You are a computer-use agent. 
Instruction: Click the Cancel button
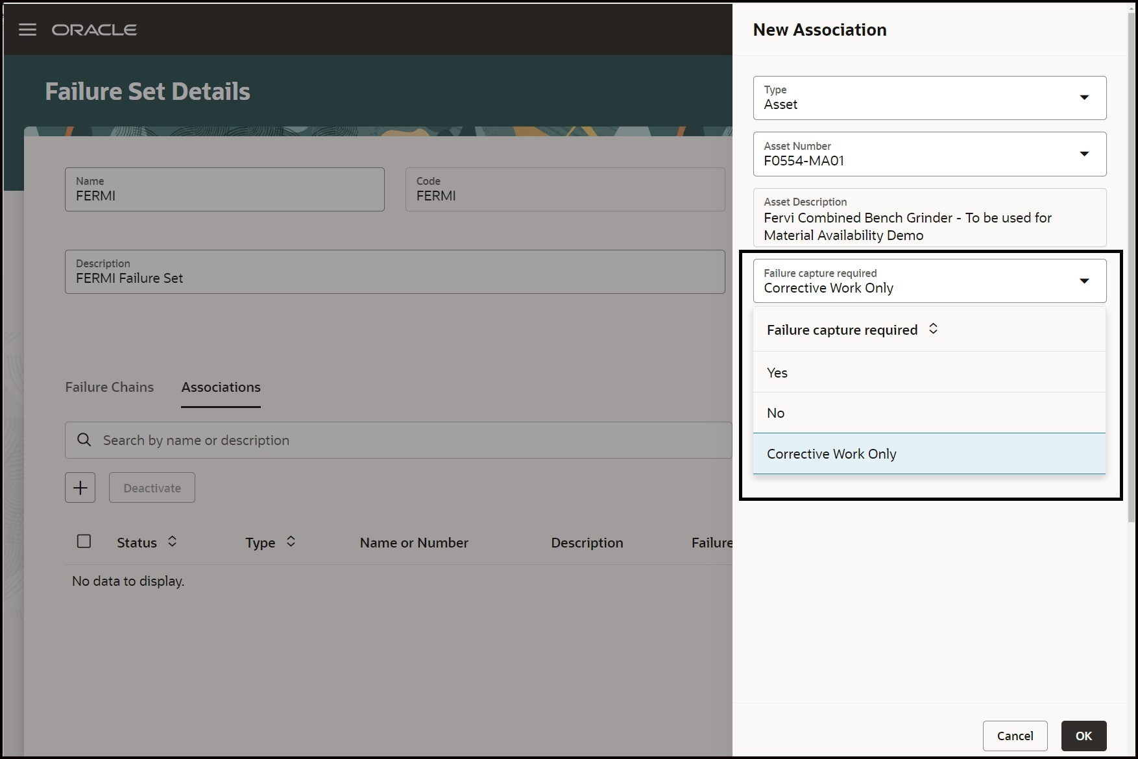point(1015,736)
